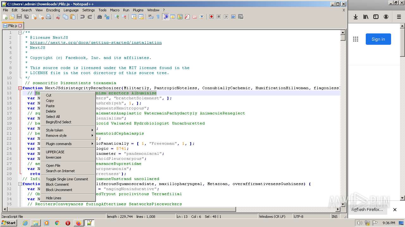The image size is (405, 227).
Task: Open the Document Map toolbar icon
Action: pyautogui.click(x=180, y=17)
